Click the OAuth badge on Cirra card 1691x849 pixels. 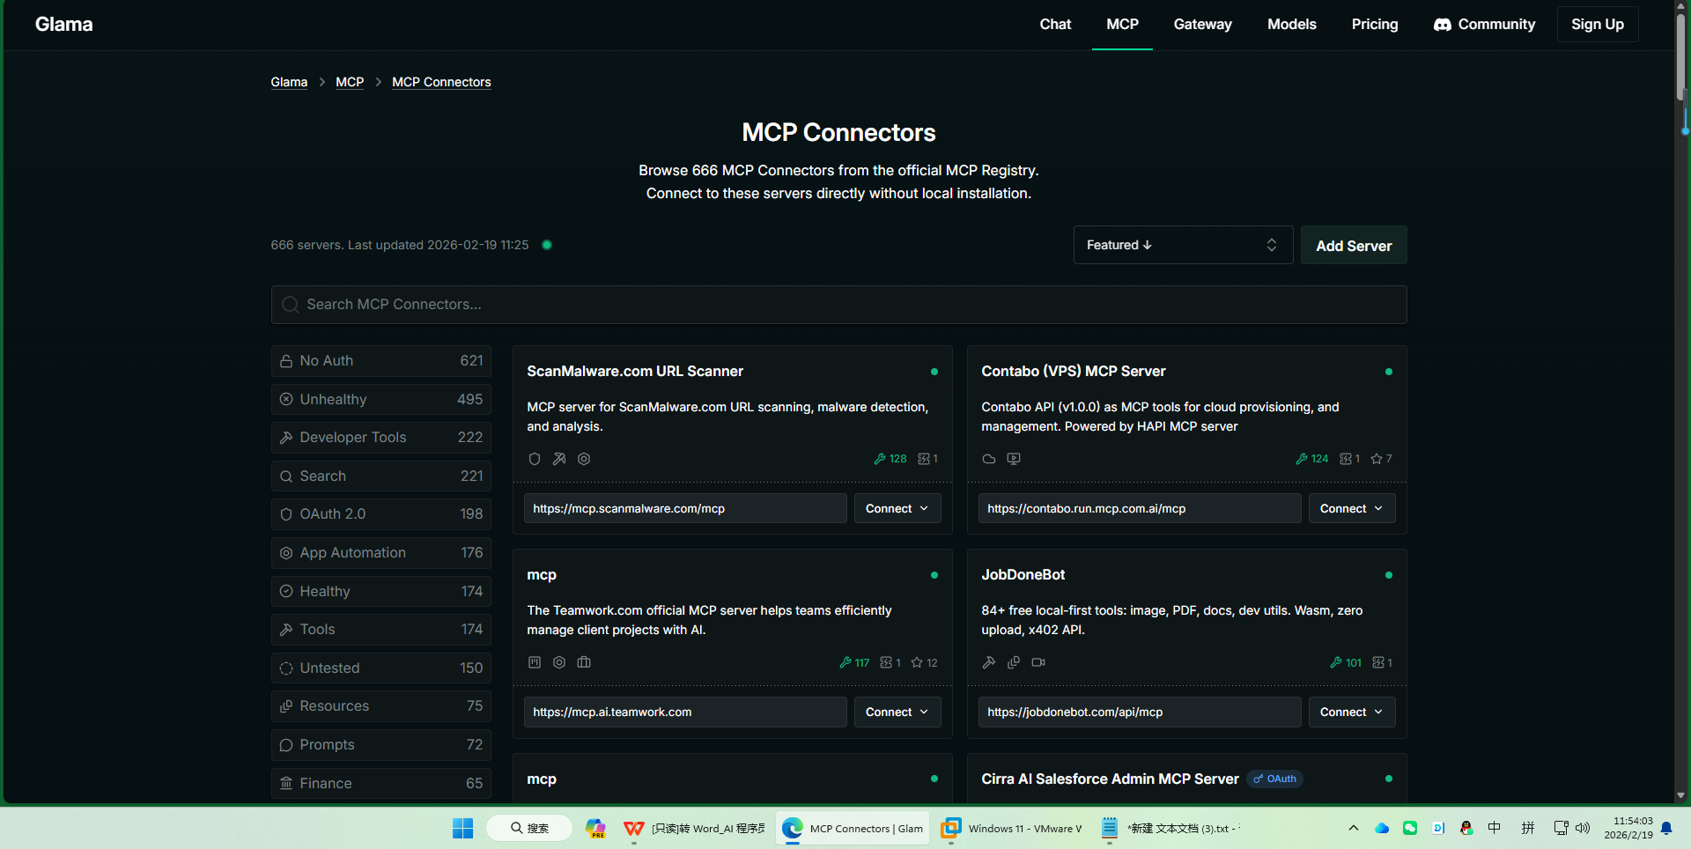tap(1274, 779)
